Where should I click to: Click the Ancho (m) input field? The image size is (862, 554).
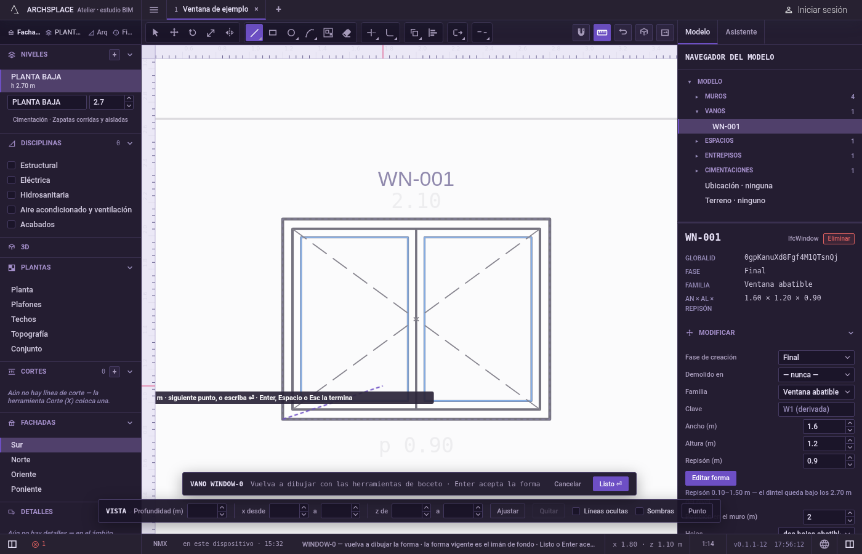824,427
